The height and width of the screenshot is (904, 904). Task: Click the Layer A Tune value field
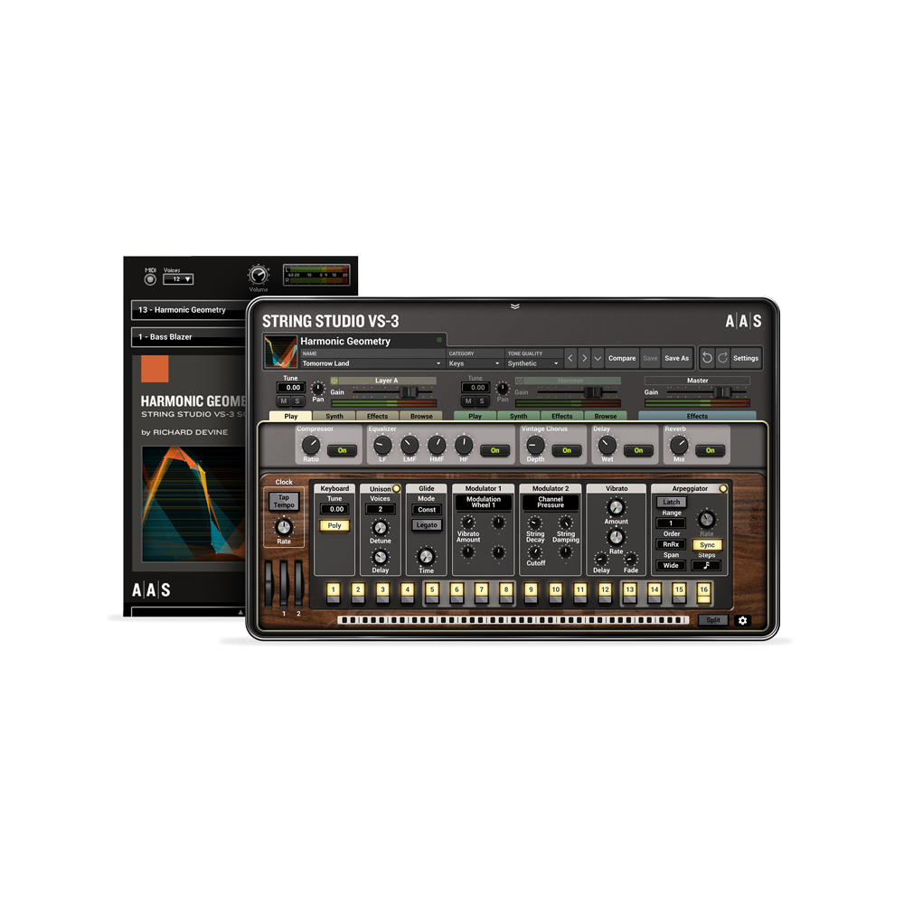click(x=293, y=388)
